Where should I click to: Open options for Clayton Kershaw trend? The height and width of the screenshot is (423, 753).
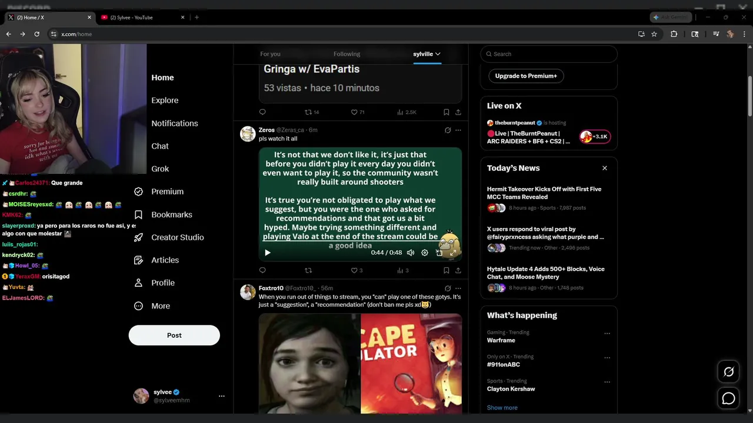point(607,382)
